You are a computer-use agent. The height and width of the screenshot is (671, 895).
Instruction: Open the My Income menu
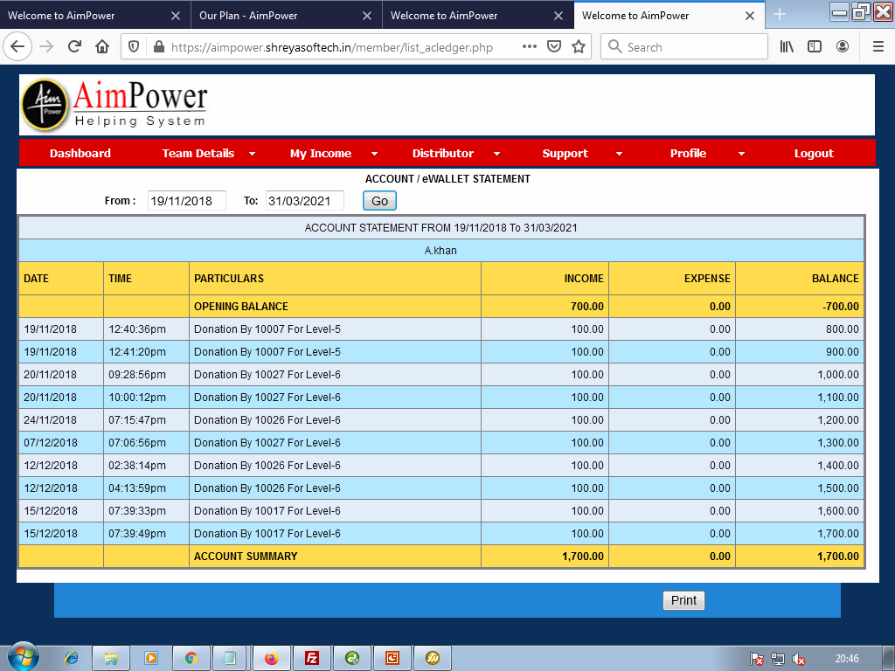point(321,153)
